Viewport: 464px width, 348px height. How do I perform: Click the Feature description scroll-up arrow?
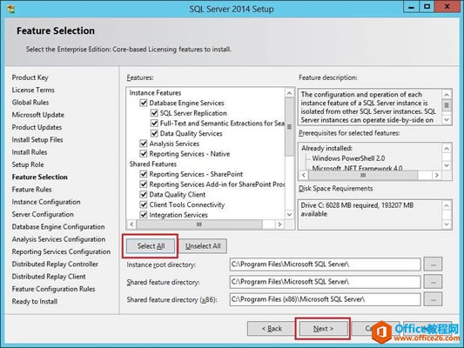point(447,95)
